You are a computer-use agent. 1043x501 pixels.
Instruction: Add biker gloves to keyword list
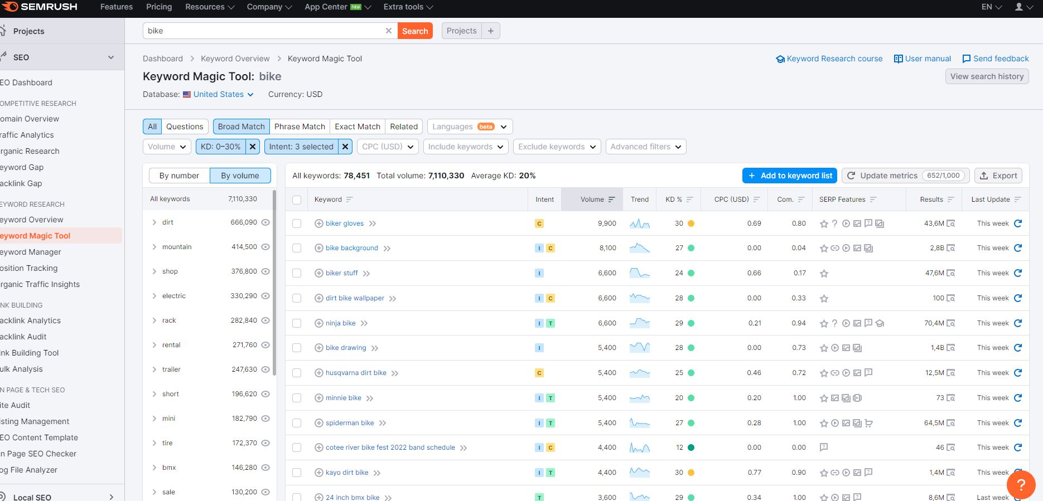(x=319, y=223)
